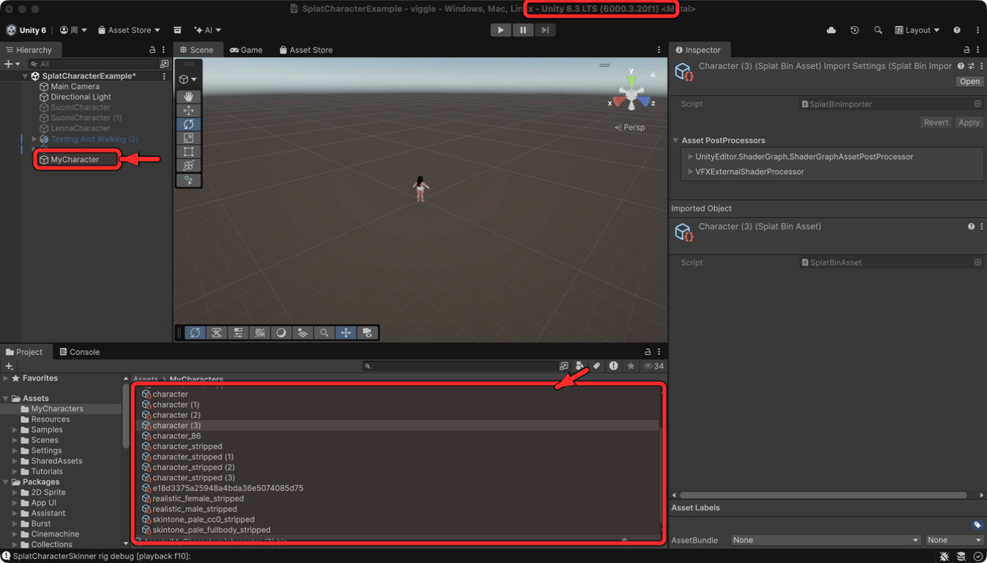Open the Undo History icon

[854, 30]
